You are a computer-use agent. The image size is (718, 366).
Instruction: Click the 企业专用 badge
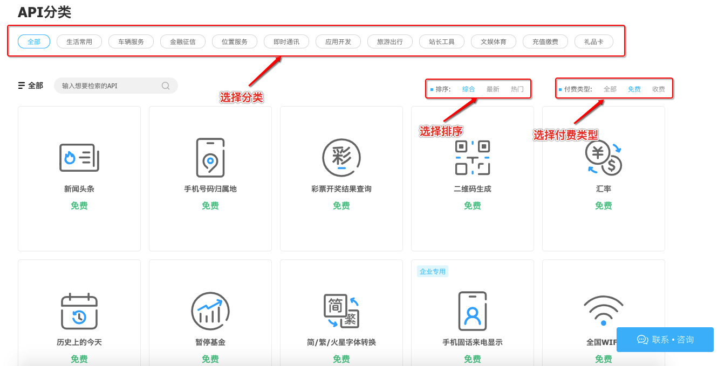433,271
